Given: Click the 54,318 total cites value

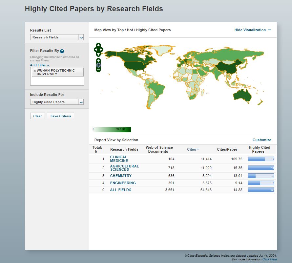Looking at the screenshot, I should coord(206,190).
